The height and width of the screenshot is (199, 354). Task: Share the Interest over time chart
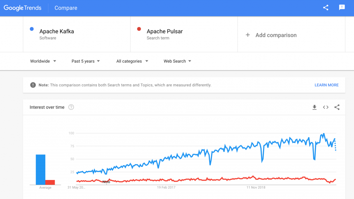pos(337,107)
